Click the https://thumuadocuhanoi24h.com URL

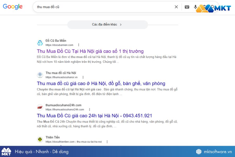[x=65, y=110]
